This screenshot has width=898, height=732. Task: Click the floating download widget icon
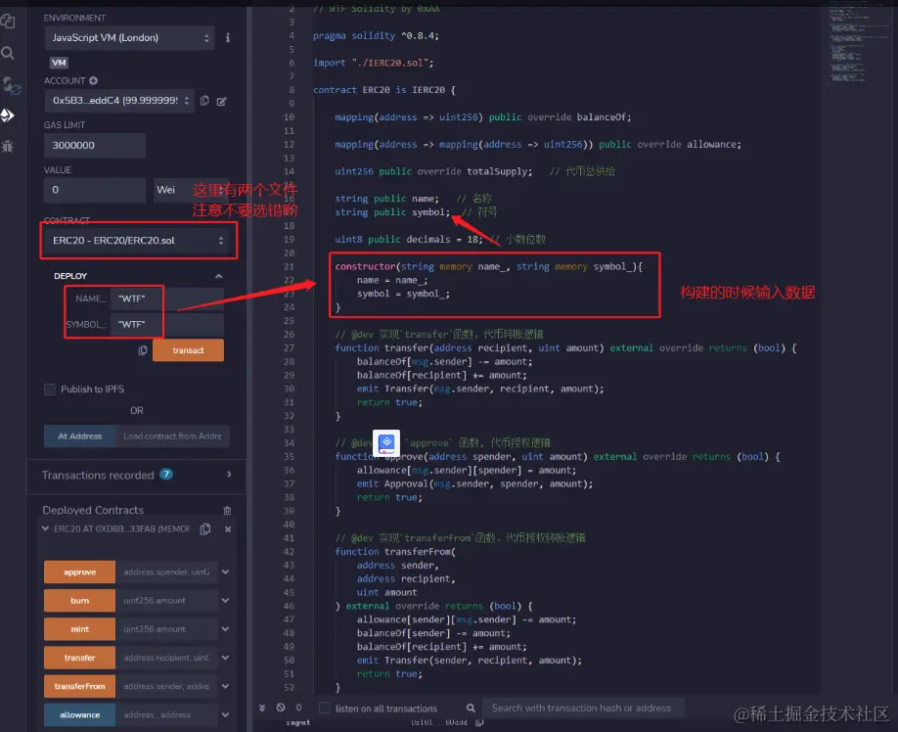386,442
